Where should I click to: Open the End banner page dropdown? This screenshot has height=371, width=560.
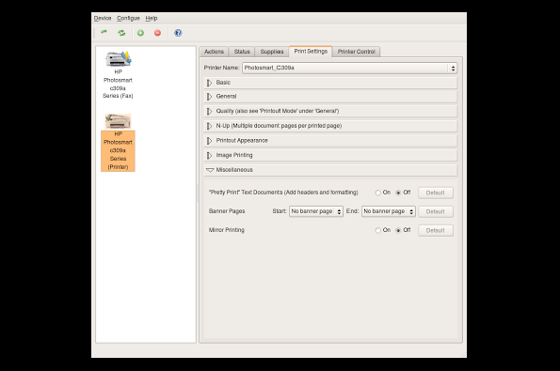[388, 211]
